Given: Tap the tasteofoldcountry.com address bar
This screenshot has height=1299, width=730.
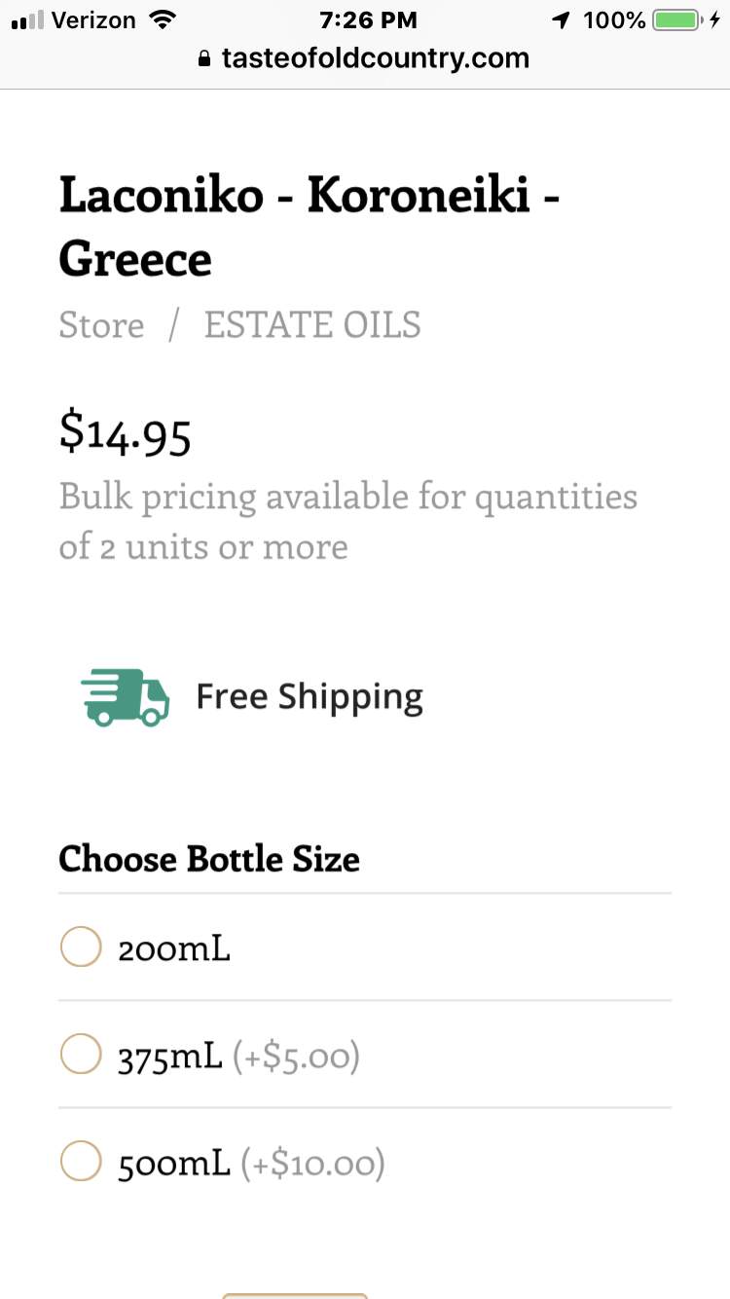Looking at the screenshot, I should (x=375, y=58).
